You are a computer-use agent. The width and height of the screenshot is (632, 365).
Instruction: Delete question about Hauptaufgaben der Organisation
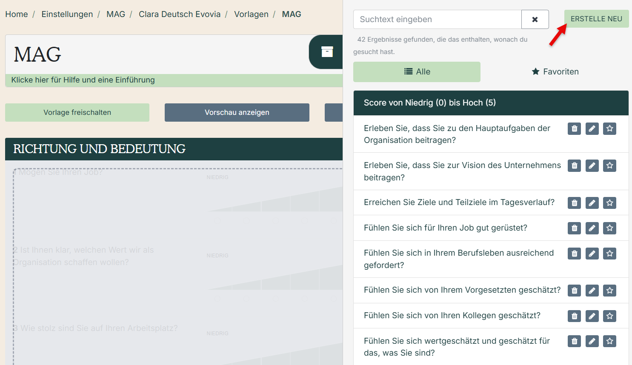(574, 128)
